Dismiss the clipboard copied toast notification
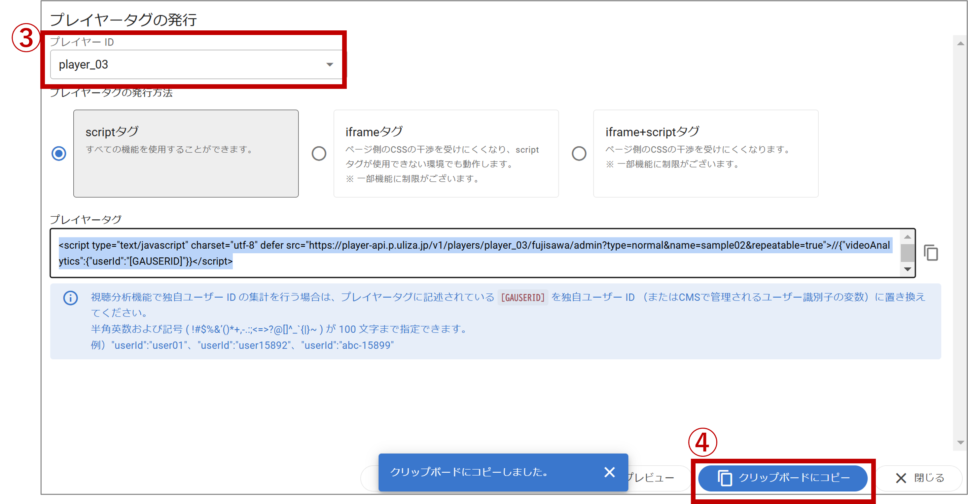This screenshot has height=504, width=968. tap(609, 472)
